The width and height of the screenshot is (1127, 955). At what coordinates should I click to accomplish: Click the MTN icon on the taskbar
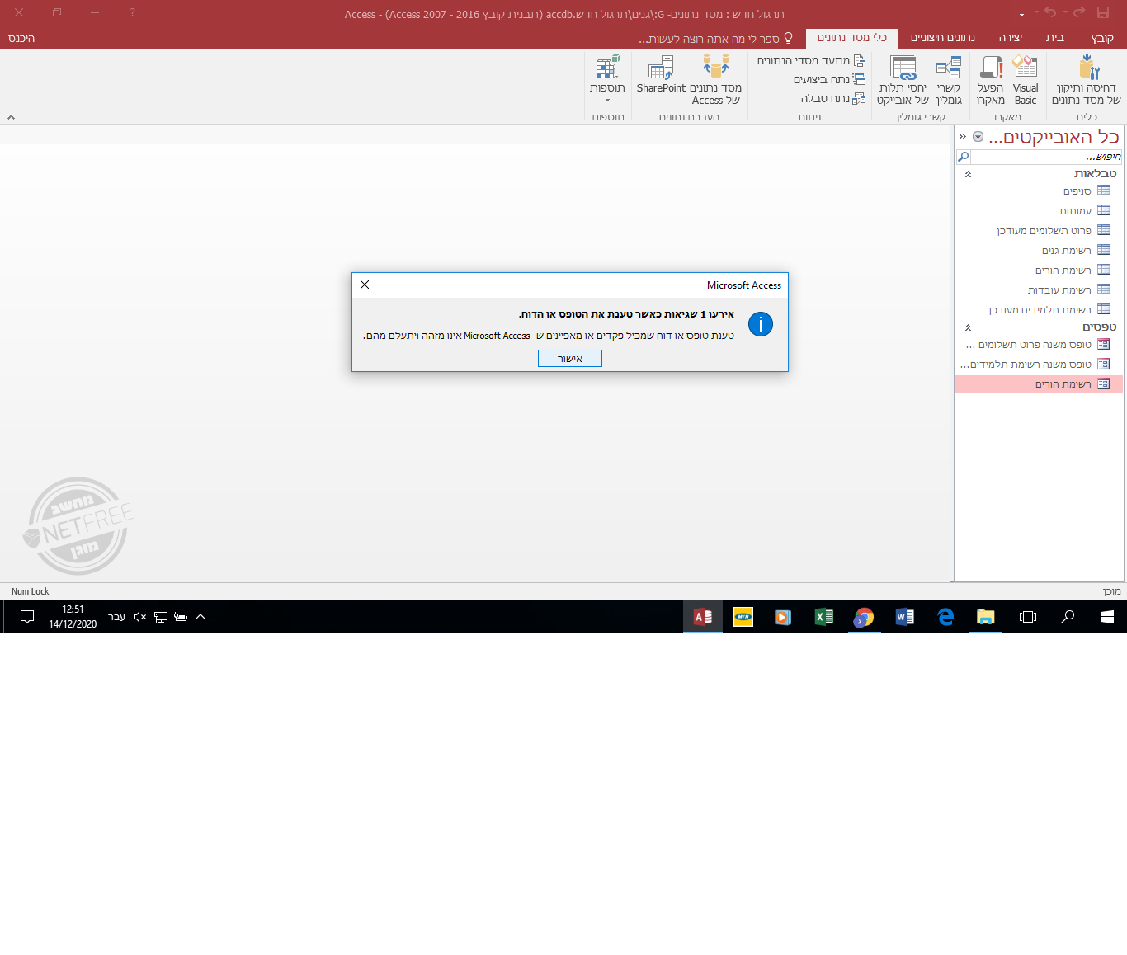743,617
